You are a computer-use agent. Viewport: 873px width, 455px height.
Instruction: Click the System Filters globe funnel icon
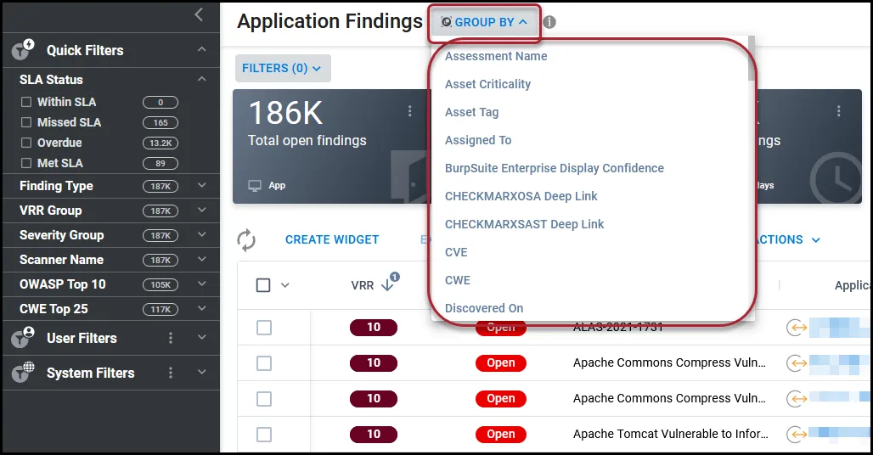click(x=23, y=373)
